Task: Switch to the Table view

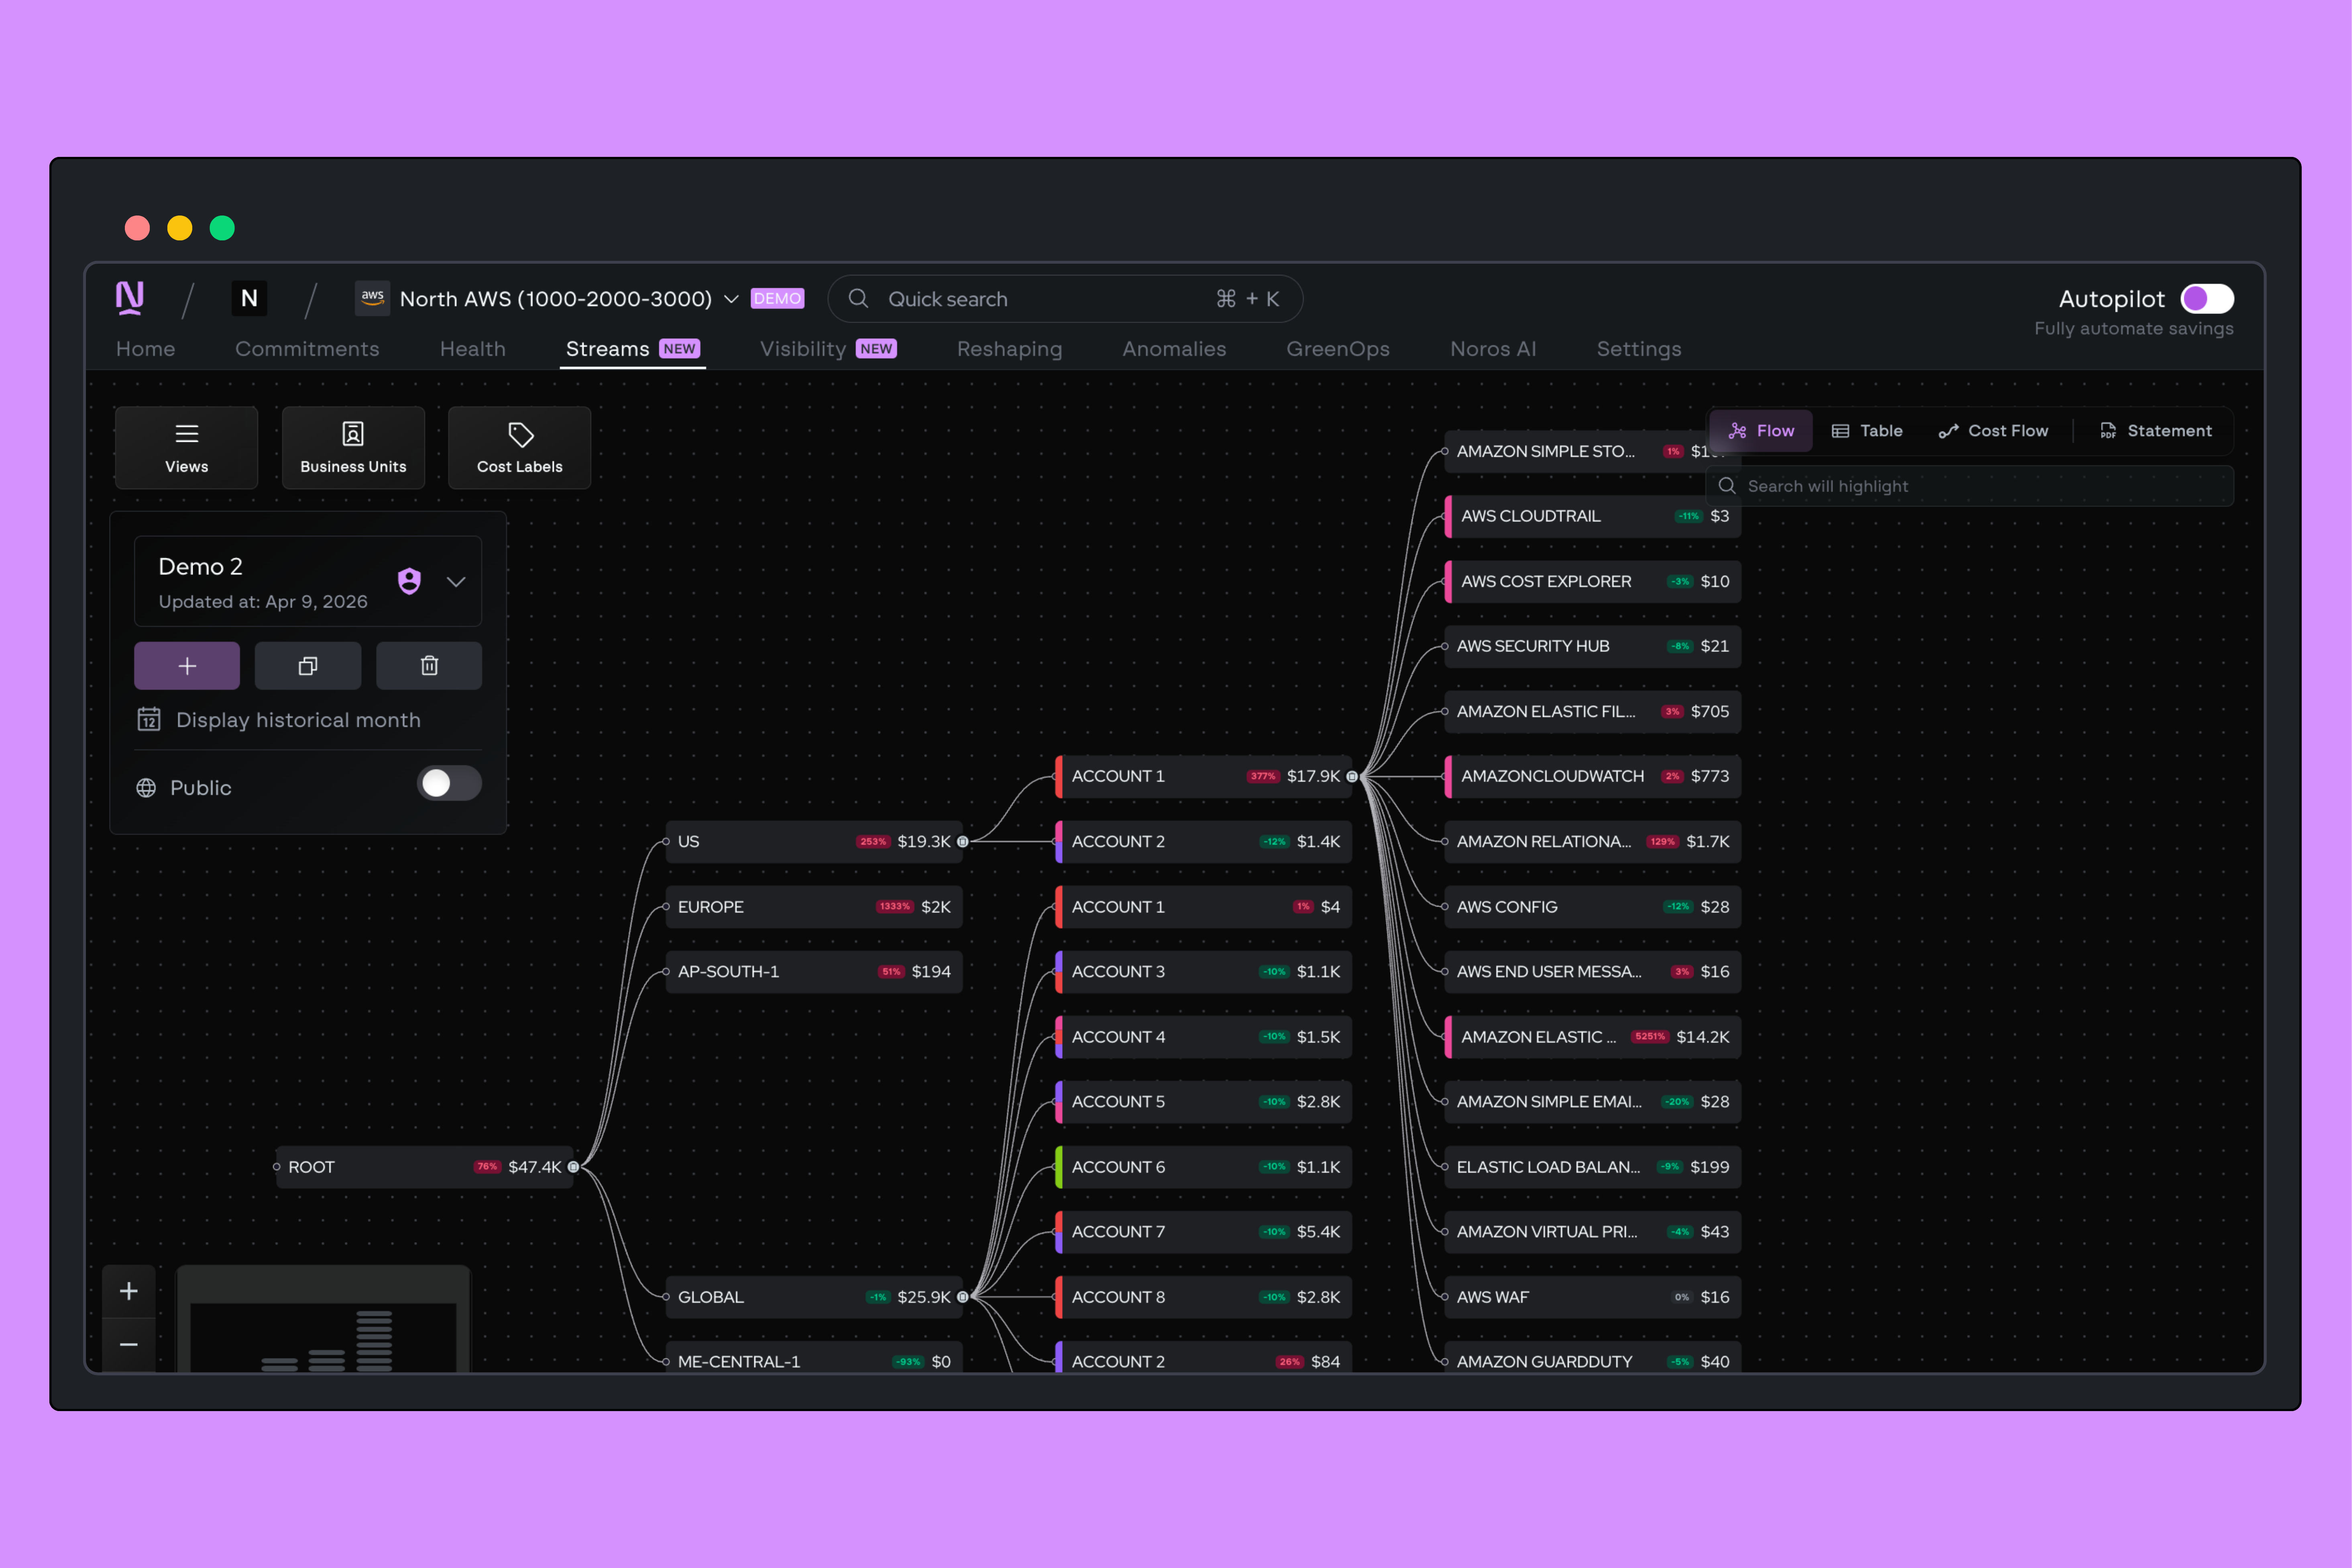Action: point(1867,431)
